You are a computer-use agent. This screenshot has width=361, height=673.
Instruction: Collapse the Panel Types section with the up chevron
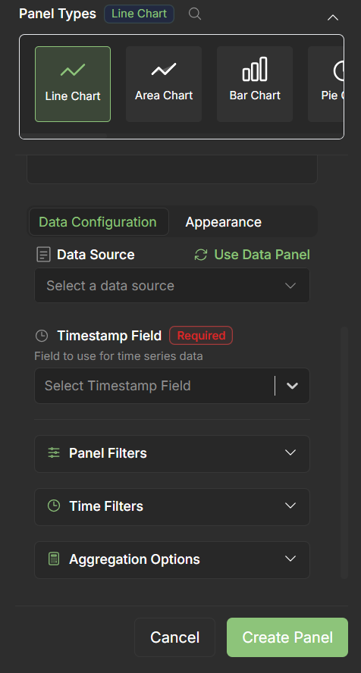point(333,17)
